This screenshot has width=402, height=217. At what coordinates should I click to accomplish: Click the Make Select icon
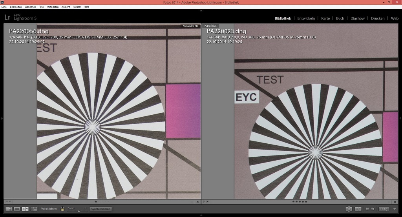[x=358, y=209]
